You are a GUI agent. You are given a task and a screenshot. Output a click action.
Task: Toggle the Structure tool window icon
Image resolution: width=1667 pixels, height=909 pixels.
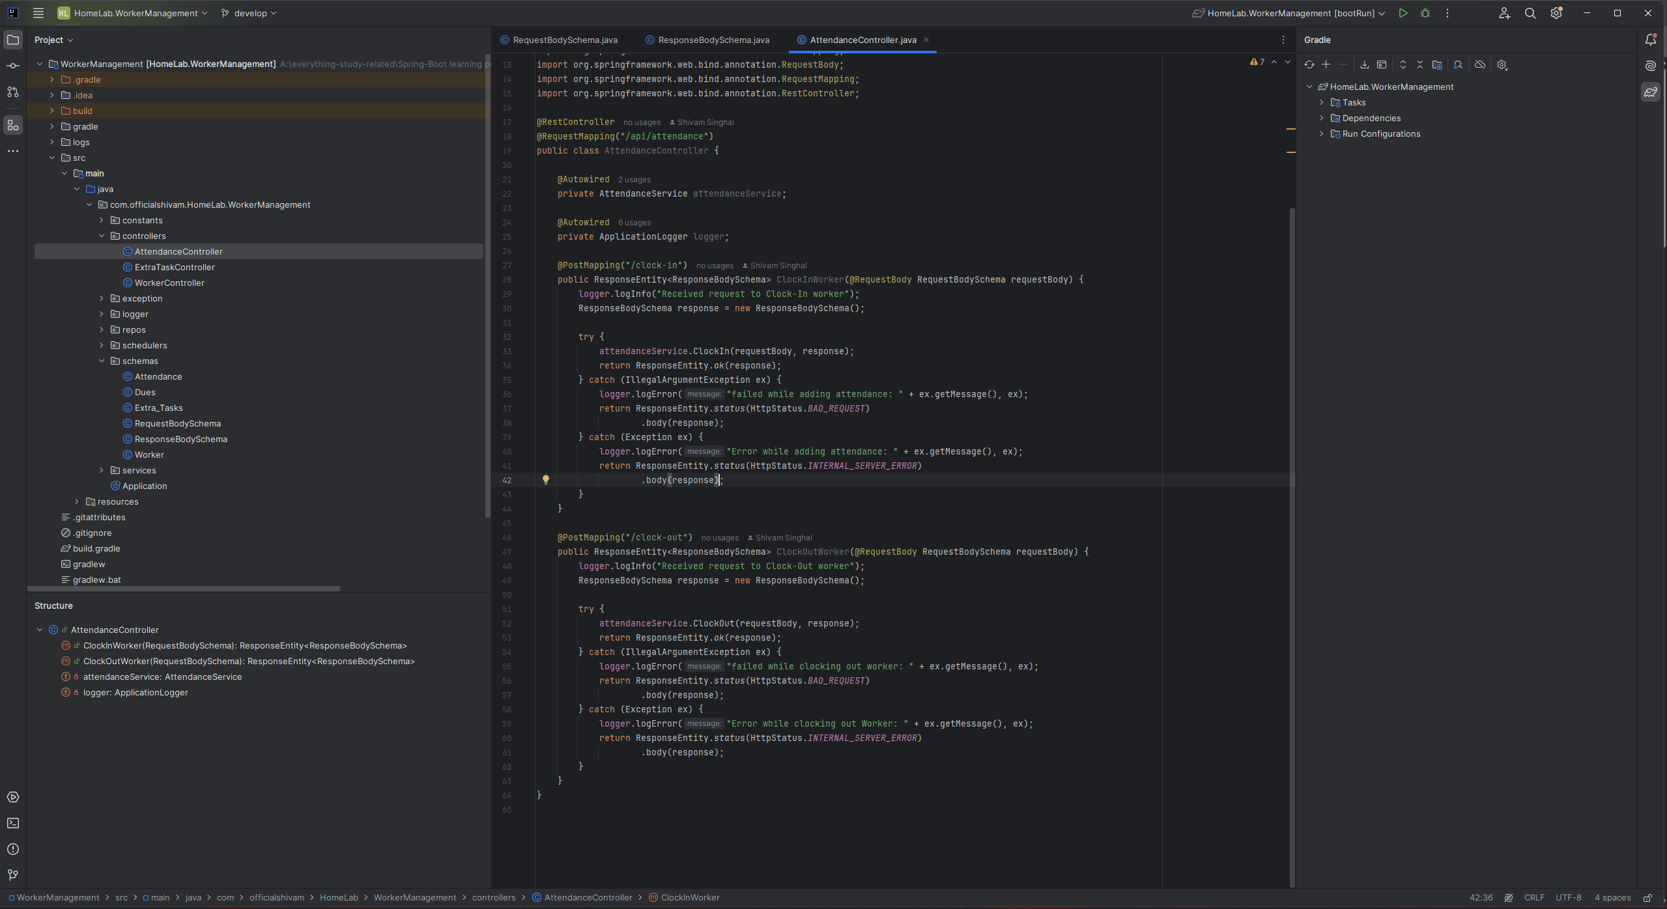[13, 125]
